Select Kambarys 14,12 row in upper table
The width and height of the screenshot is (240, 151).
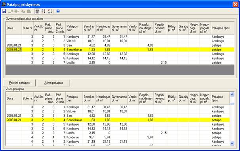point(120,58)
